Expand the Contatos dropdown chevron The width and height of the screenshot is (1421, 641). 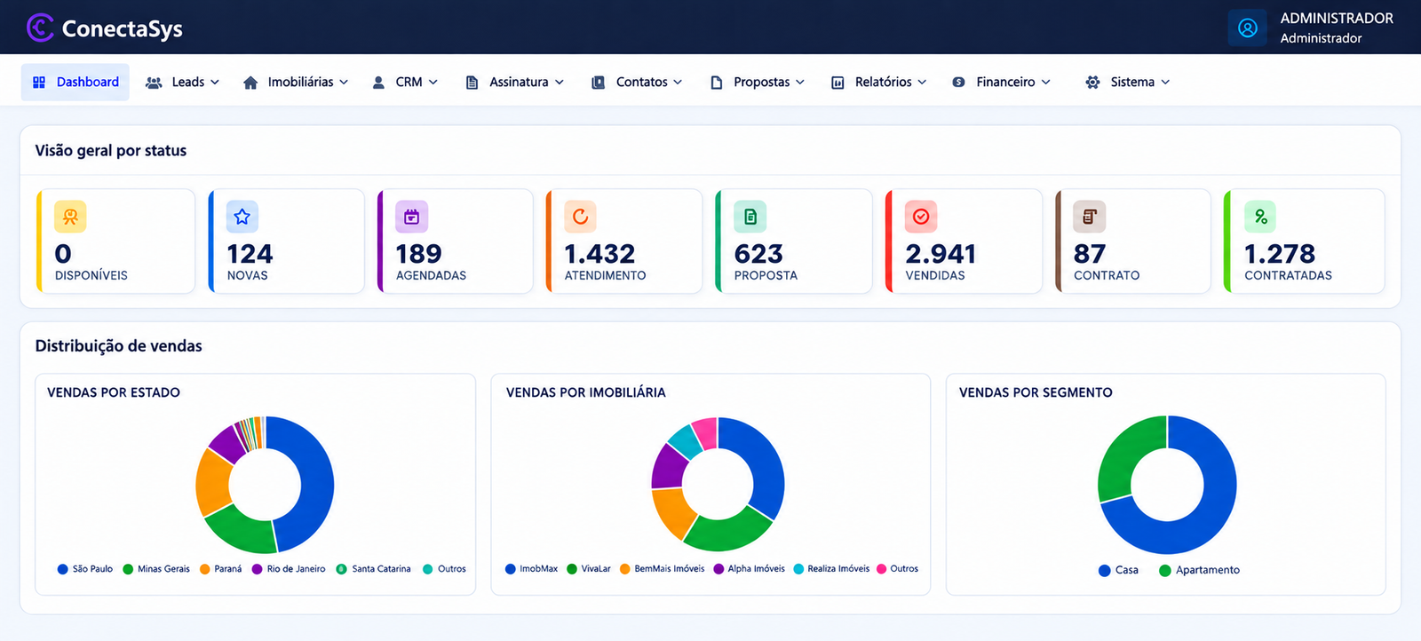[678, 83]
